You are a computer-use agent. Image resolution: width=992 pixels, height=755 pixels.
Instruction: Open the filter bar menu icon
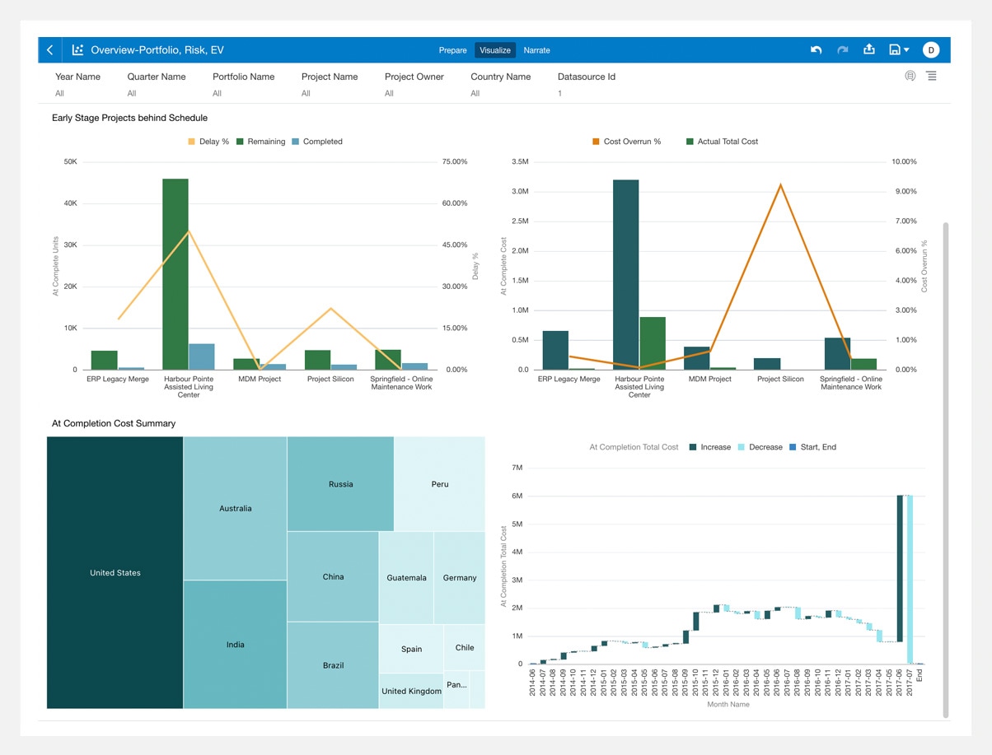(931, 76)
